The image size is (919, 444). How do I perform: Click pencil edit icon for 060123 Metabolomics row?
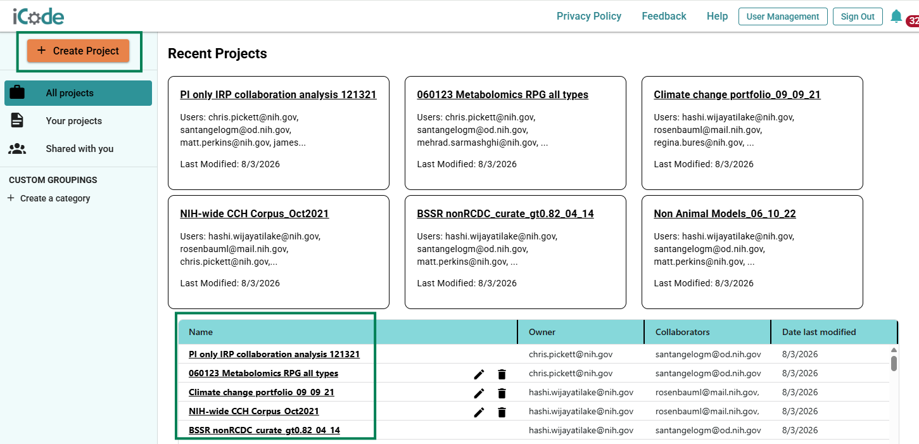479,374
